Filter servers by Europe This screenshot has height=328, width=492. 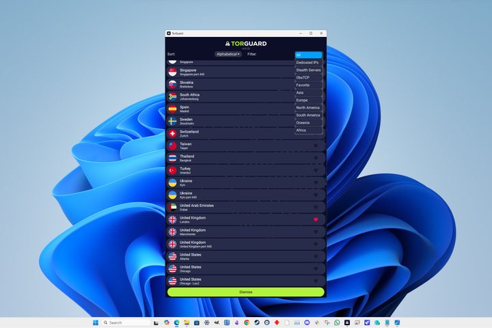point(309,100)
